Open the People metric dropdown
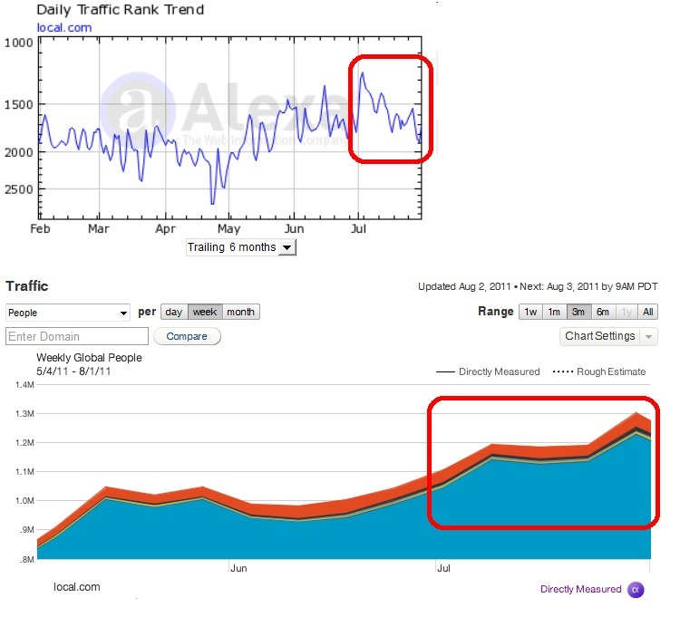The image size is (680, 617). [68, 313]
